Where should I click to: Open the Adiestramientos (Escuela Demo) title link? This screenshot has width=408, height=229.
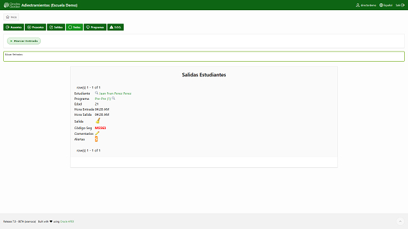tap(50, 5)
